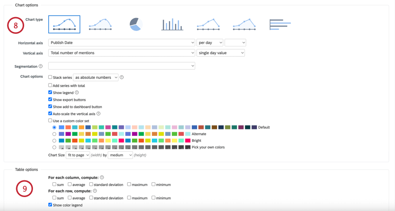Image resolution: width=395 pixels, height=211 pixels.
Task: Check sum for each column
Action: click(54, 185)
